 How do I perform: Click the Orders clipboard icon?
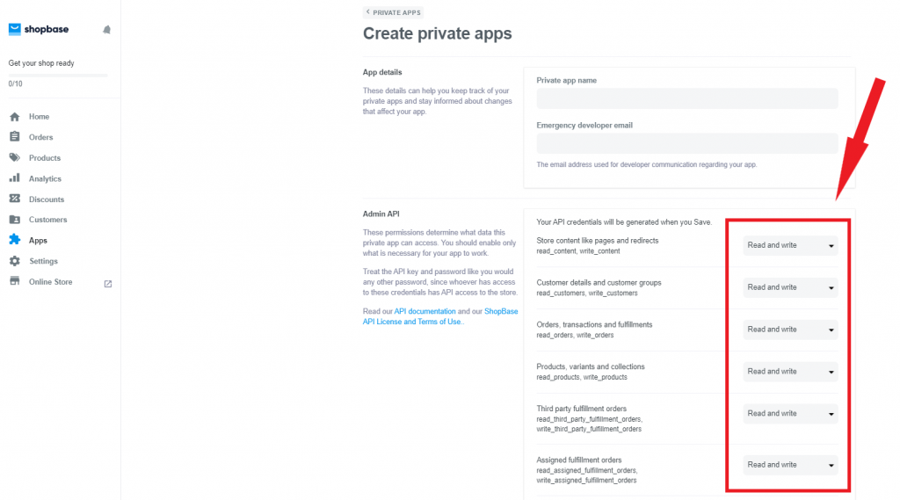coord(15,136)
